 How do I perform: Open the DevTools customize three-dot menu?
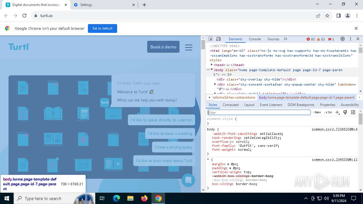350,39
